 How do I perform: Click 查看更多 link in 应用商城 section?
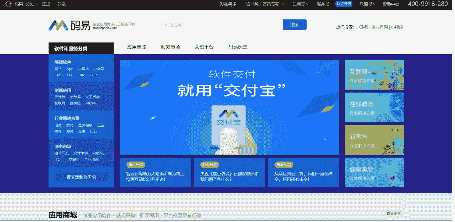point(393,214)
